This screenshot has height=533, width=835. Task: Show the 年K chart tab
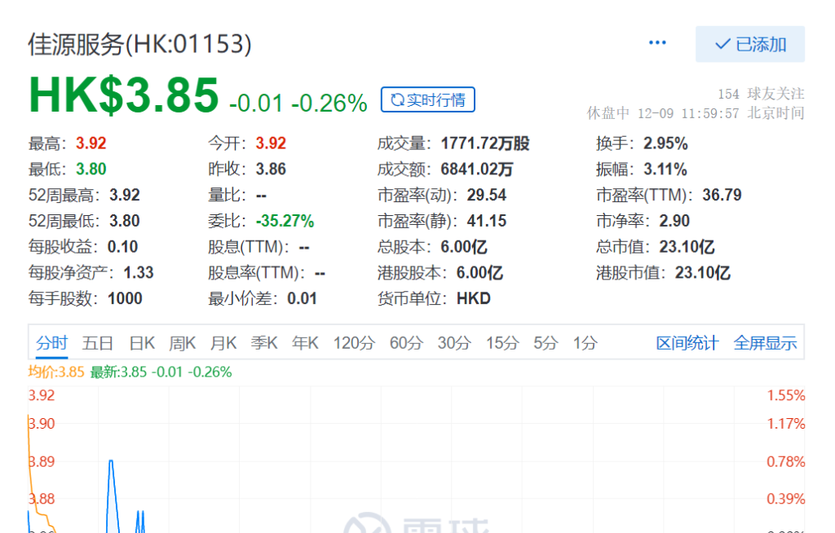305,343
